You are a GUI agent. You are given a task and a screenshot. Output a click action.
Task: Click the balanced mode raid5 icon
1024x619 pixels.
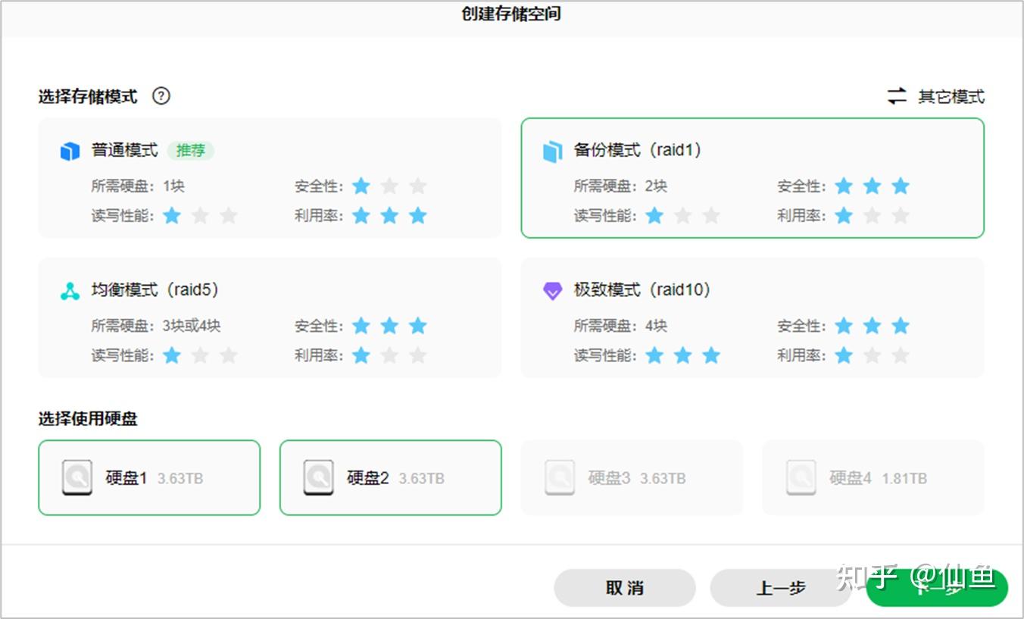(70, 291)
